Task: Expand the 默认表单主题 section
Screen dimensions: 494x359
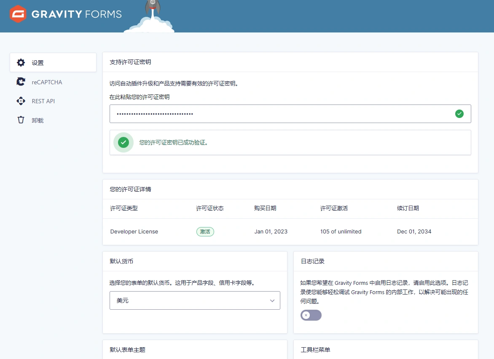Action: pos(126,350)
